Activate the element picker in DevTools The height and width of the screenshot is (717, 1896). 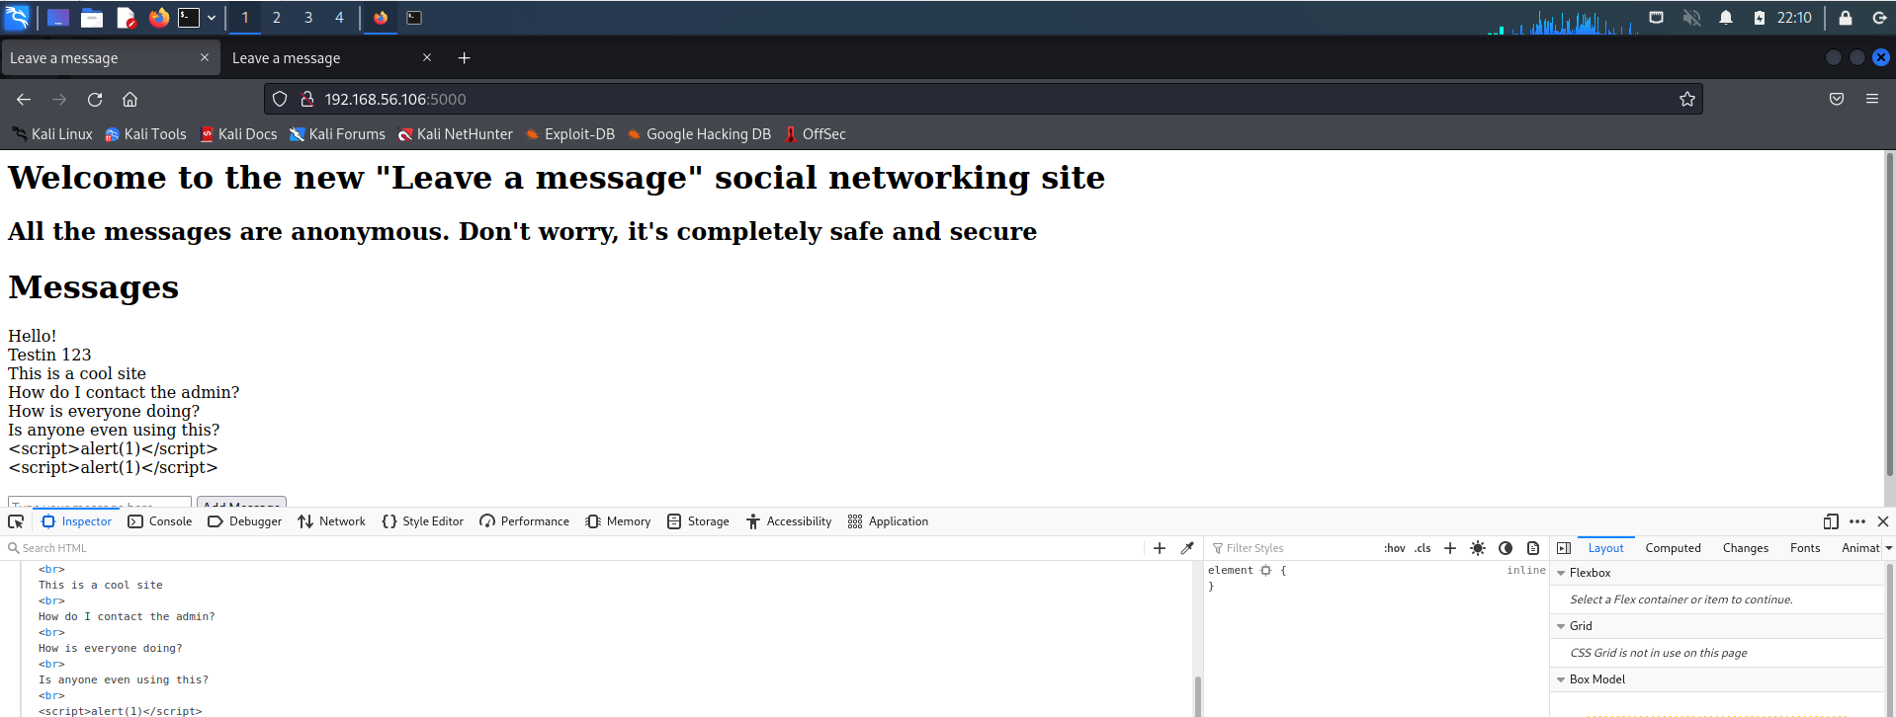coord(16,521)
